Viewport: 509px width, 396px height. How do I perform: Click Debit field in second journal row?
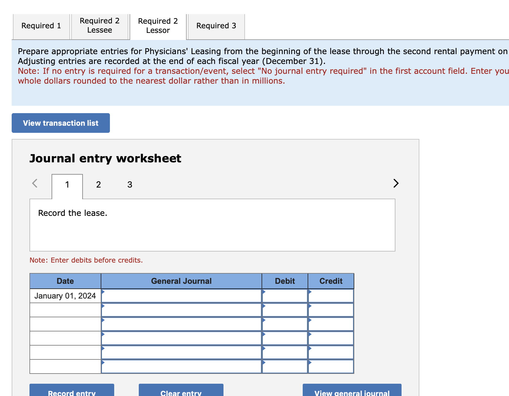[285, 310]
